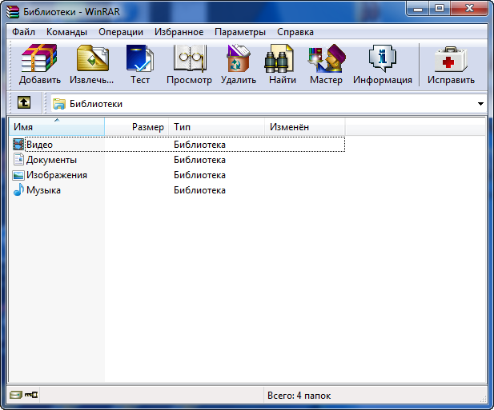Select the Музыка library item
Viewport: 494px width, 410px height.
(43, 190)
